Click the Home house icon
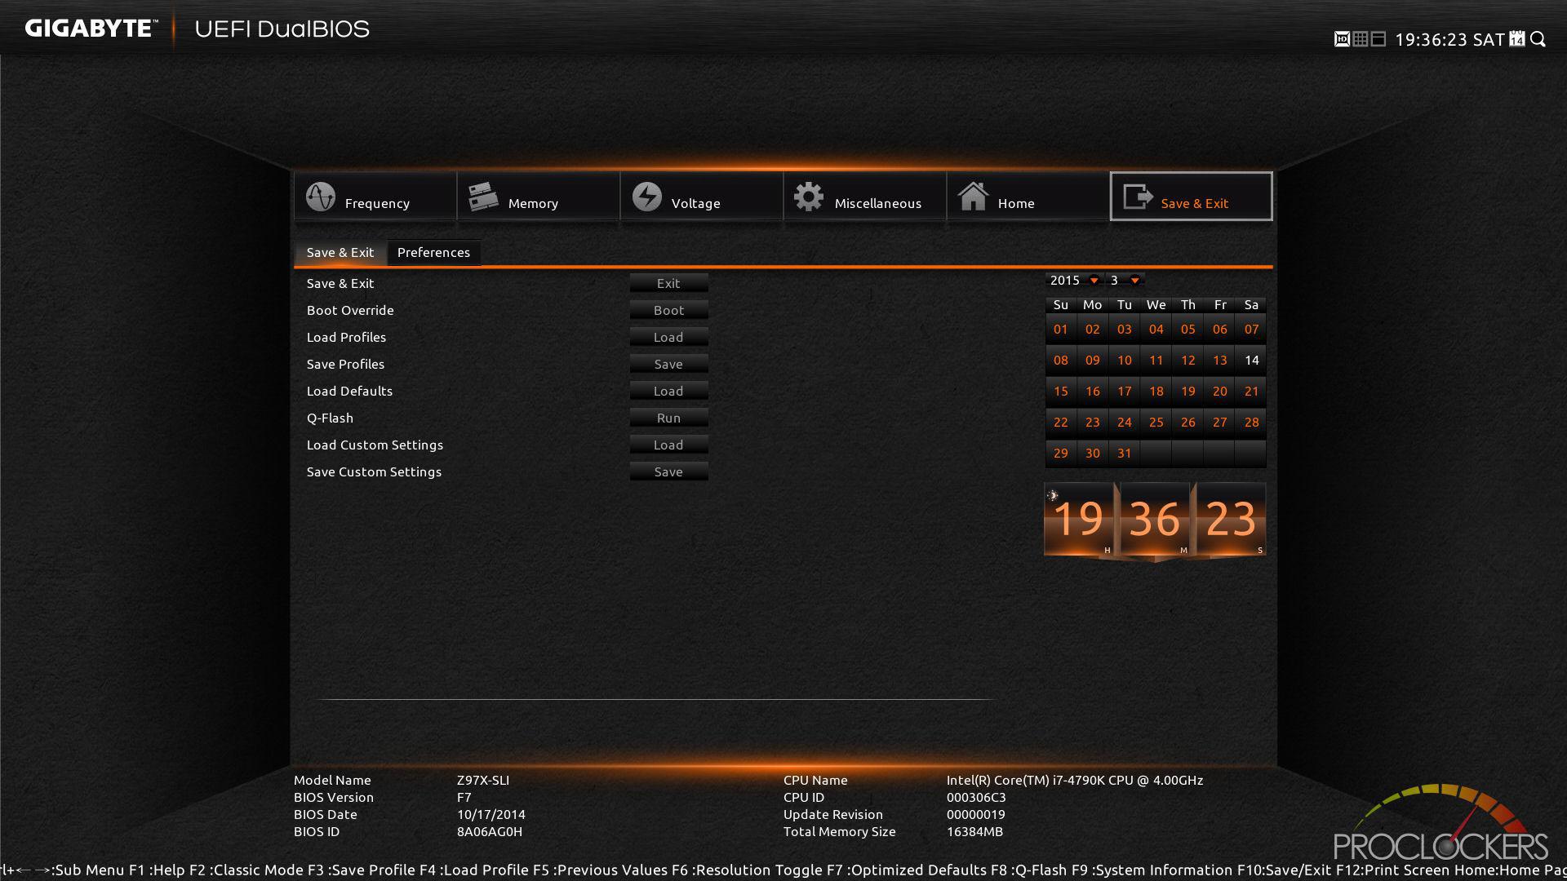The image size is (1567, 881). (973, 197)
